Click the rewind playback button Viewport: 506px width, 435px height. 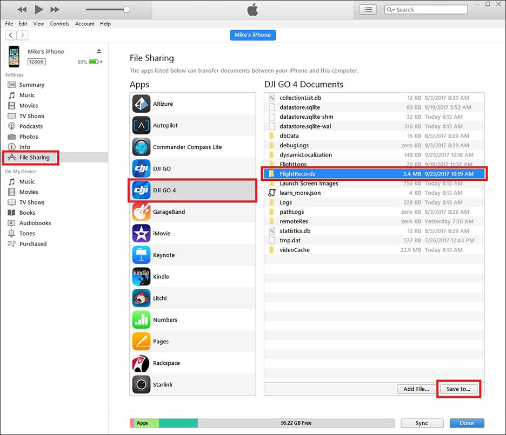pos(22,9)
